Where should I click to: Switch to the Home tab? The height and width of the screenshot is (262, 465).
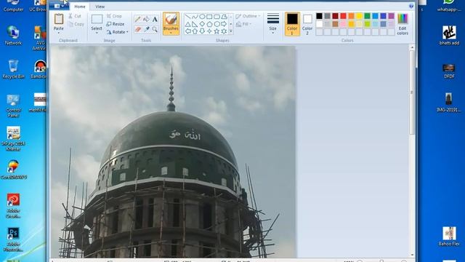click(x=79, y=7)
